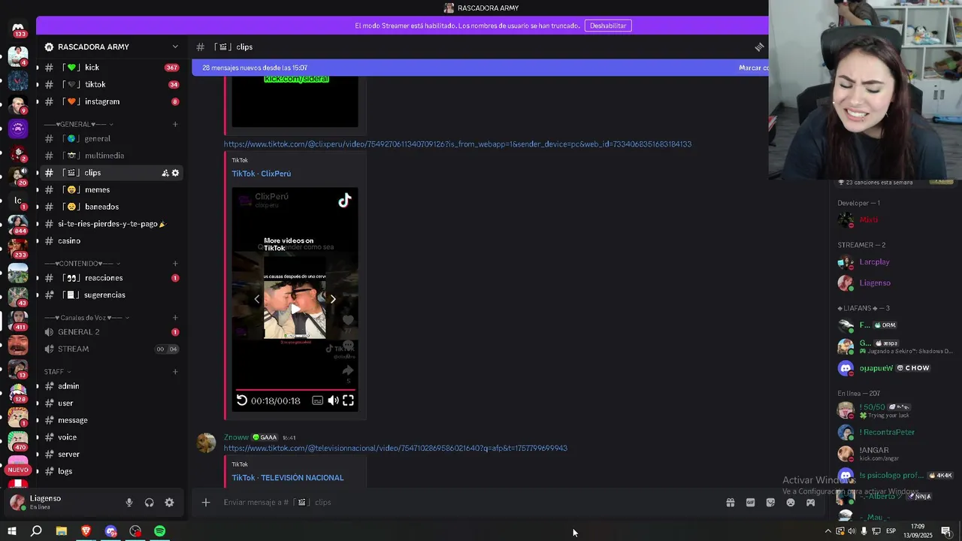Open the GIF picker

[x=750, y=502]
